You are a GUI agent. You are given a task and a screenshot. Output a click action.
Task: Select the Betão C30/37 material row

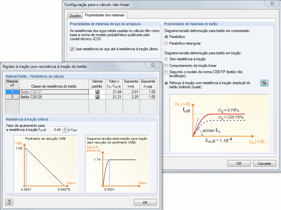(47, 91)
